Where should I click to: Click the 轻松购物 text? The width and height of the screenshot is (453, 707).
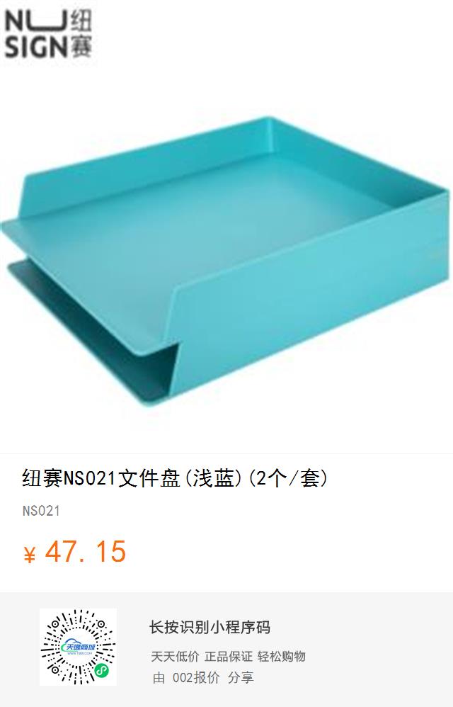point(282,657)
